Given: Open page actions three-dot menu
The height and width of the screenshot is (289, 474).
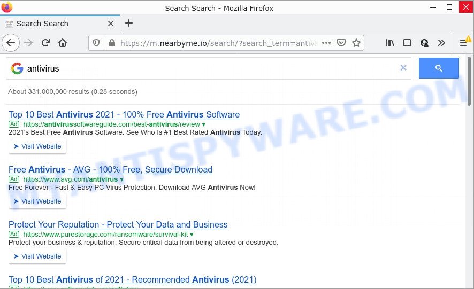Looking at the screenshot, I should (326, 43).
